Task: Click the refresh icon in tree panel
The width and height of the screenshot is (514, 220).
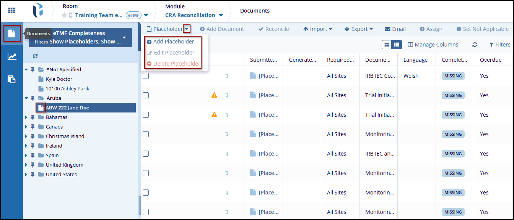Action: [35, 56]
